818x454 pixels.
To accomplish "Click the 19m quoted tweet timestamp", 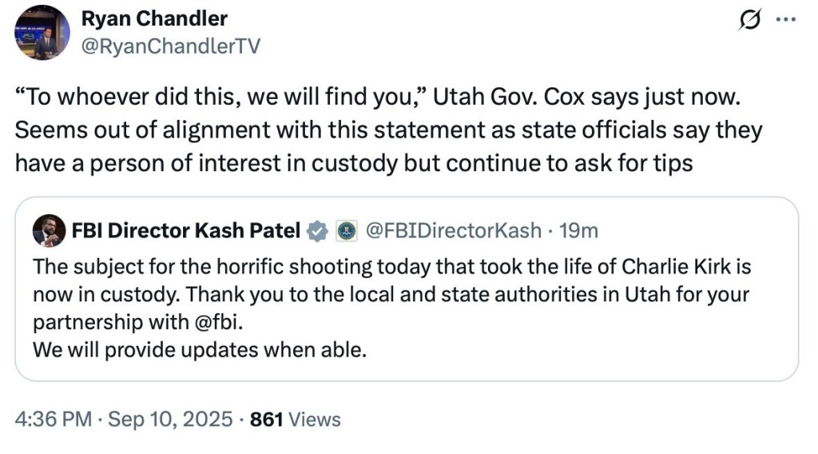I will pos(578,231).
